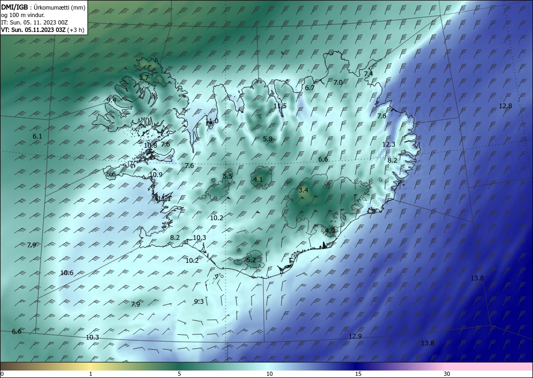Click the 12.9 value label
Image resolution: width=533 pixels, height=378 pixels.
(355, 336)
